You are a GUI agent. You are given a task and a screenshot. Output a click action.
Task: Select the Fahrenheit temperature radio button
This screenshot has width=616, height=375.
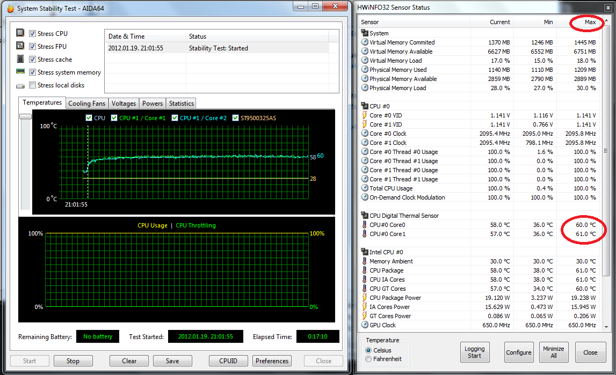[368, 358]
